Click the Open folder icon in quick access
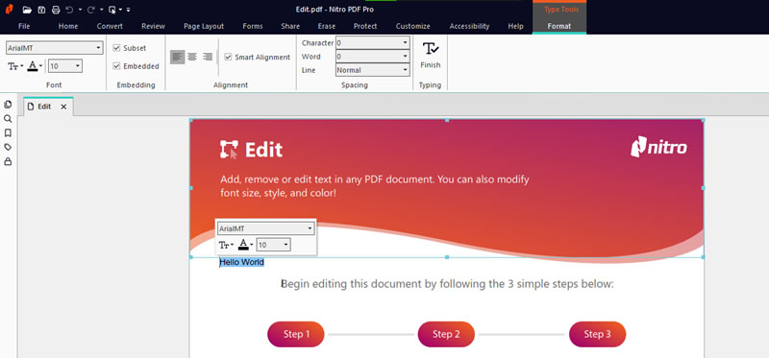The image size is (769, 358). (27, 10)
